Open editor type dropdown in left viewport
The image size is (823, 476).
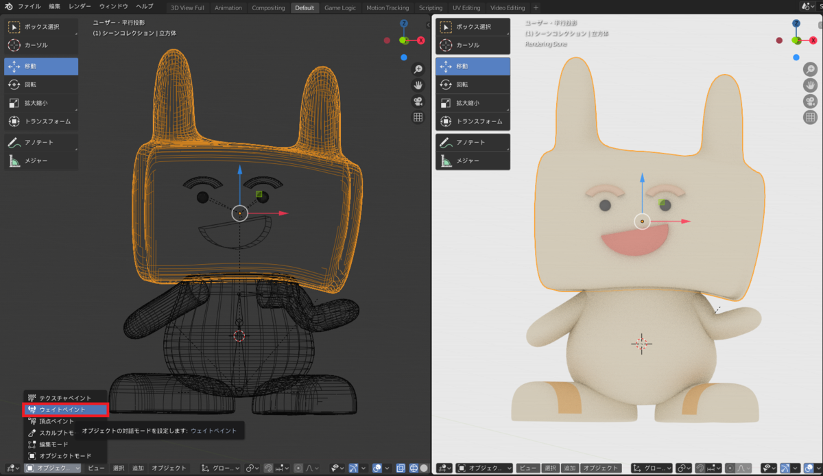pos(12,468)
